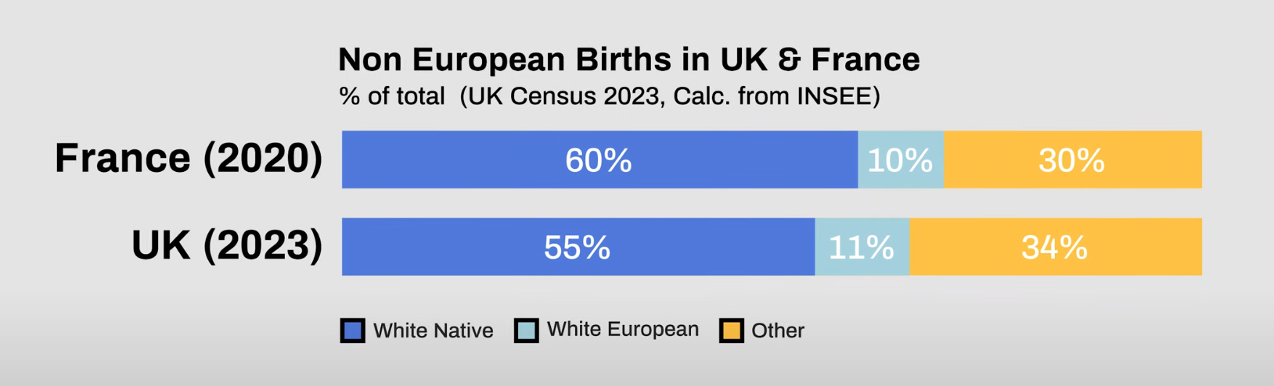The image size is (1274, 386).
Task: Select the '% of total' subtitle text
Action: coord(392,96)
